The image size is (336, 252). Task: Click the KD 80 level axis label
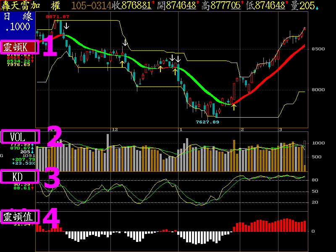click(x=315, y=180)
